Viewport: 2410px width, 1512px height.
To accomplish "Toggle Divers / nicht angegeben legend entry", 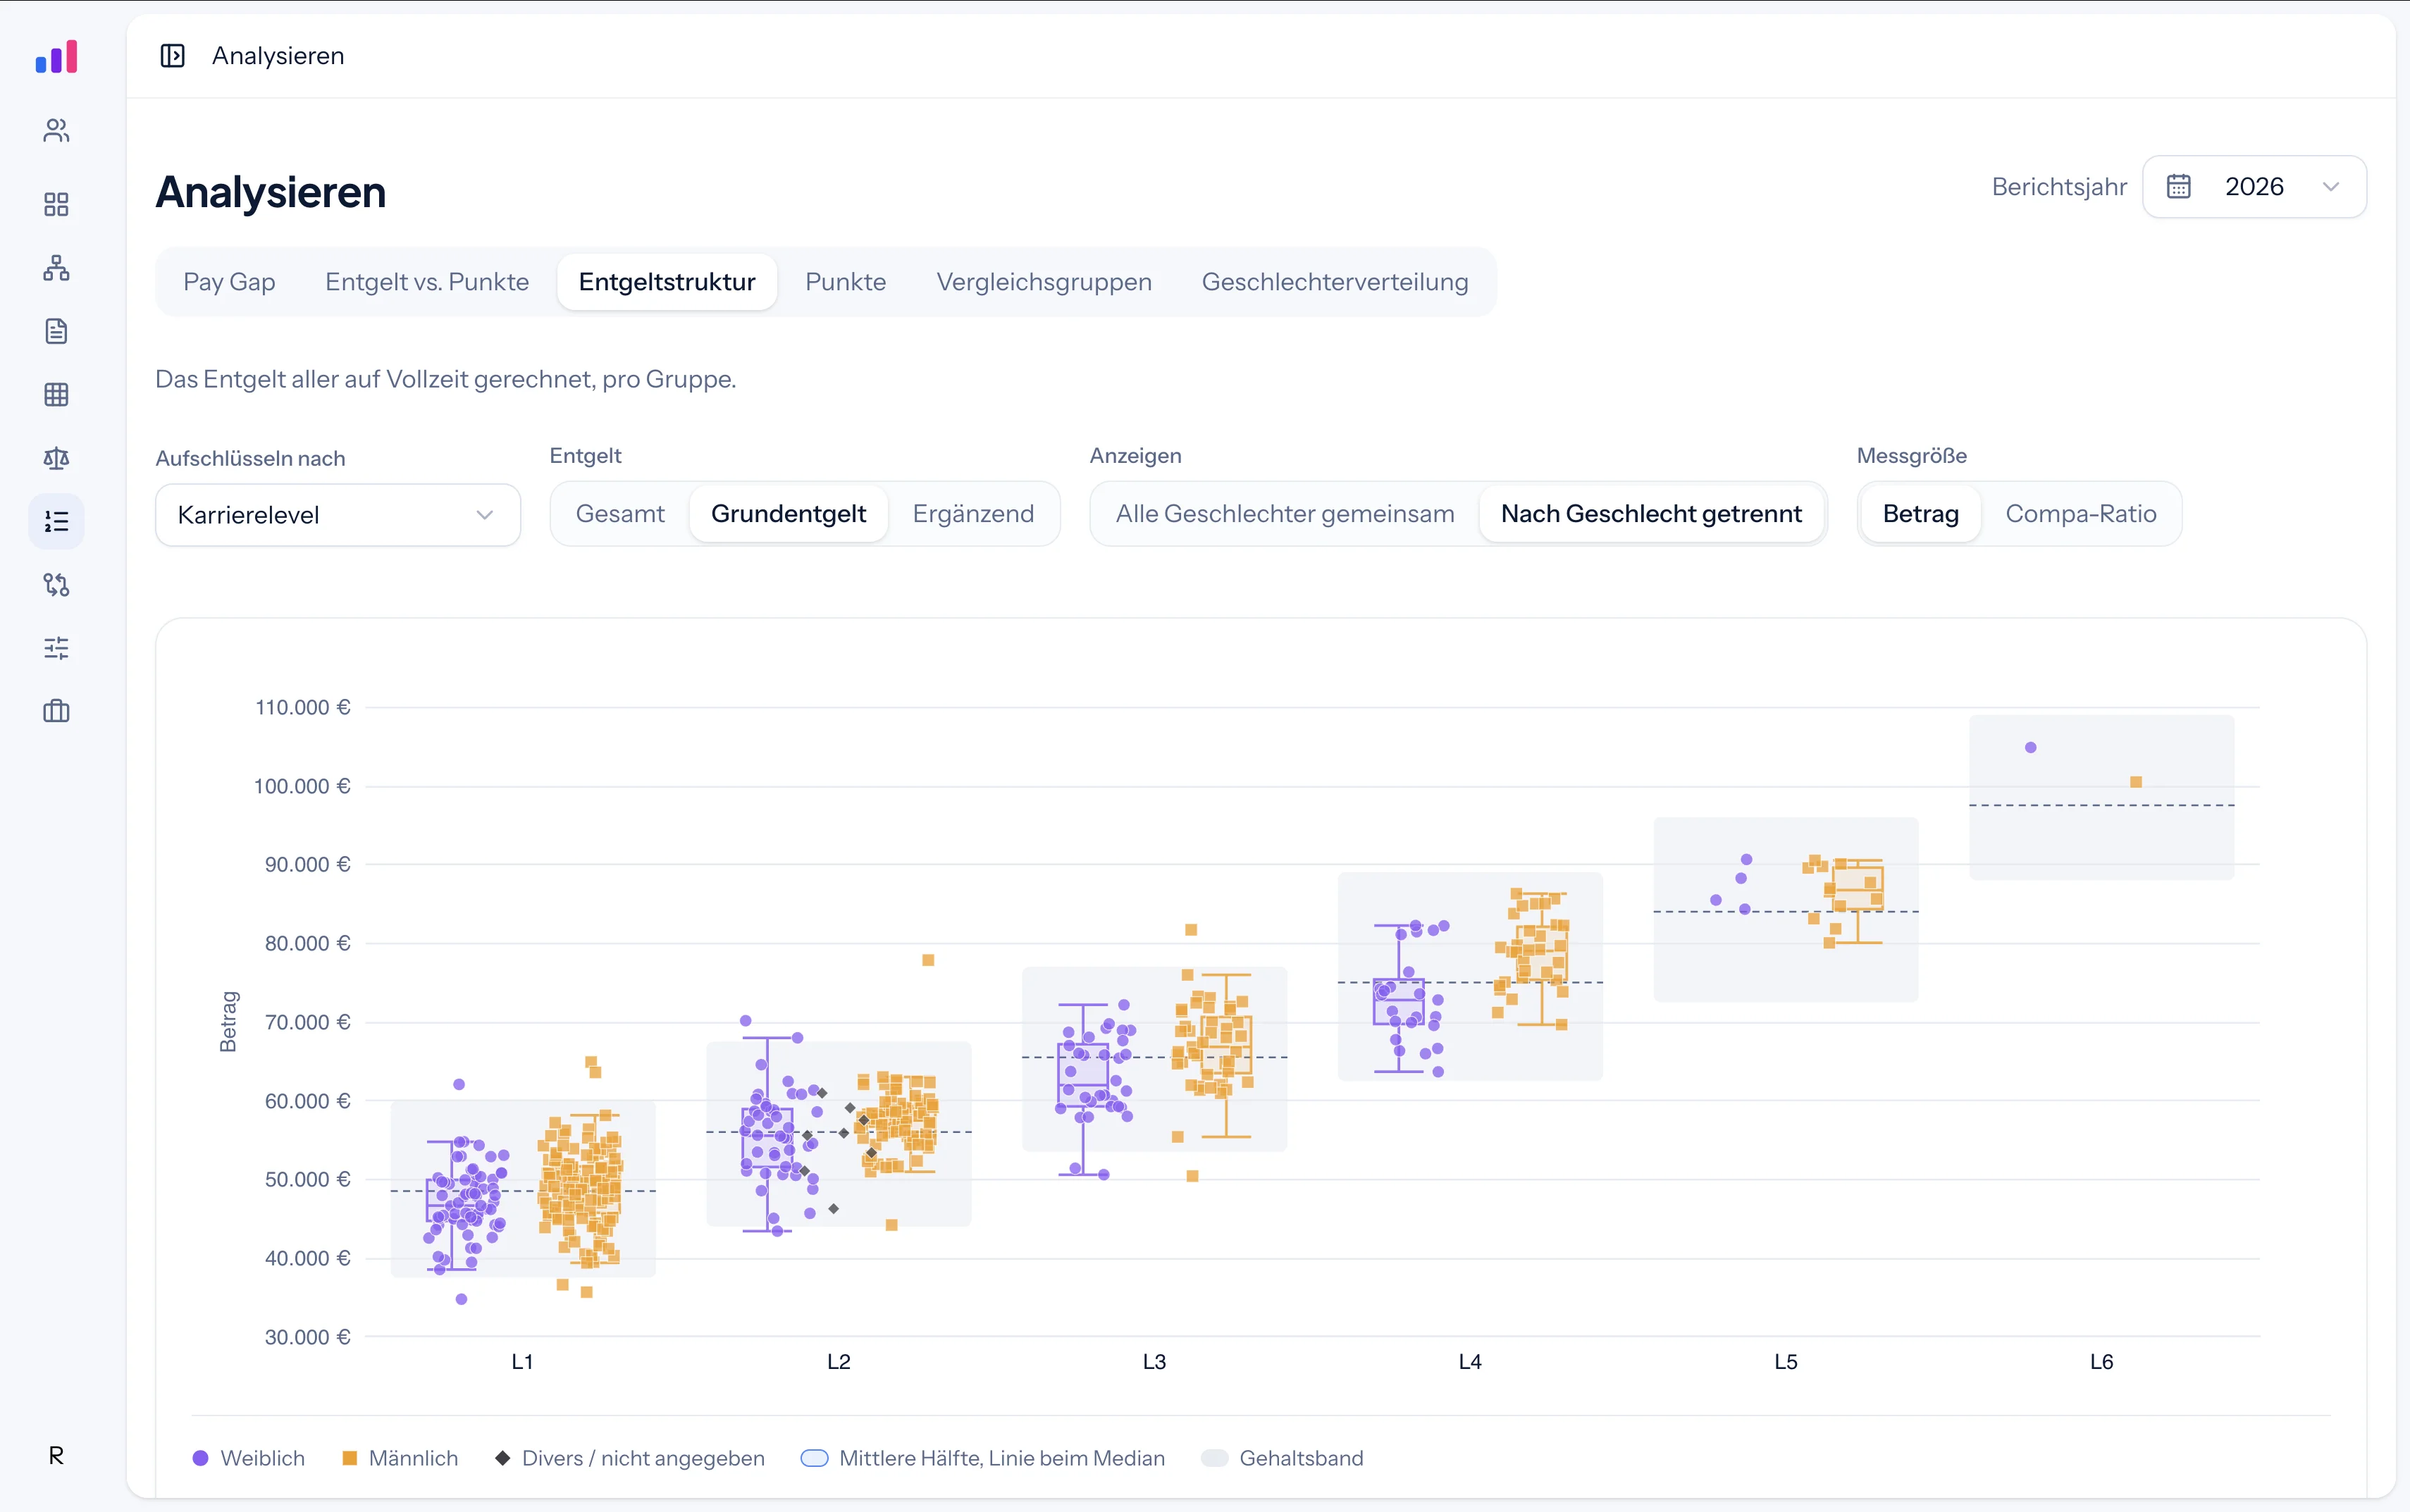I will pos(630,1458).
